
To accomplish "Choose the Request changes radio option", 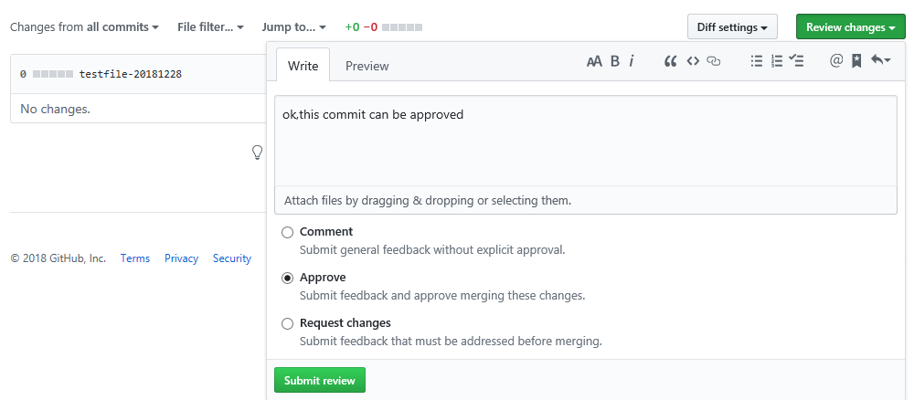I will point(288,323).
